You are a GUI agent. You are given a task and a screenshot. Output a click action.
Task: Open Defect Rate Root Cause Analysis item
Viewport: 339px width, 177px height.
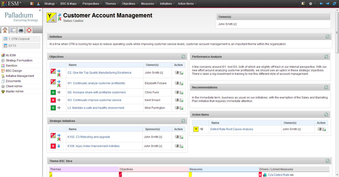coord(232,129)
